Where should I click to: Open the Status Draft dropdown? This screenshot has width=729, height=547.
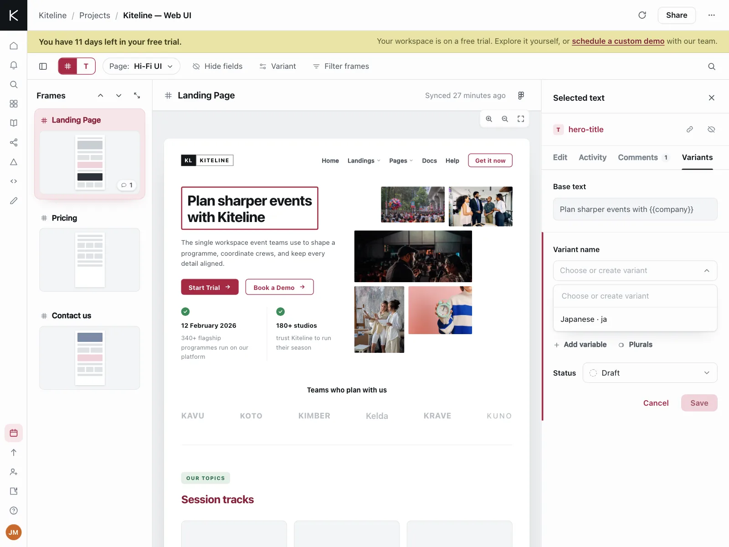650,373
